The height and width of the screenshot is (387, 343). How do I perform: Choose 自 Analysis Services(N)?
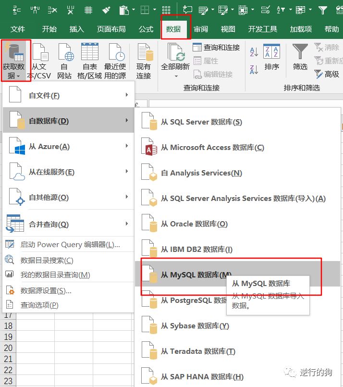(x=237, y=173)
